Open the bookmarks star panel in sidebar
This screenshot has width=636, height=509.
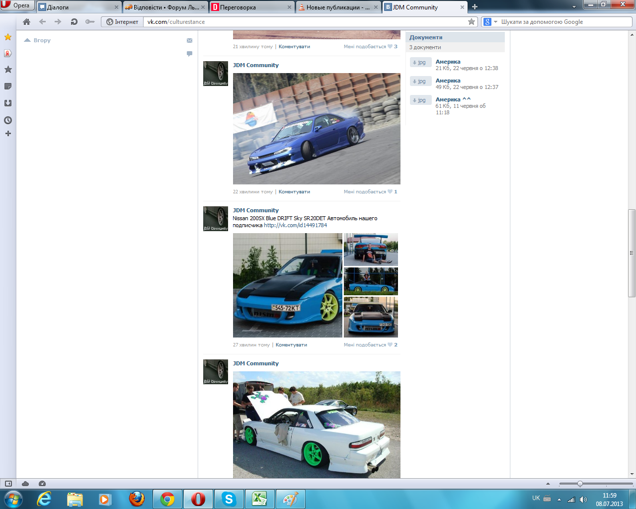pos(8,37)
